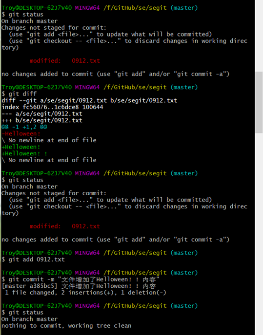Click the '+++ b/se/segit/0912.txt' line
The height and width of the screenshot is (335, 263).
[42, 120]
